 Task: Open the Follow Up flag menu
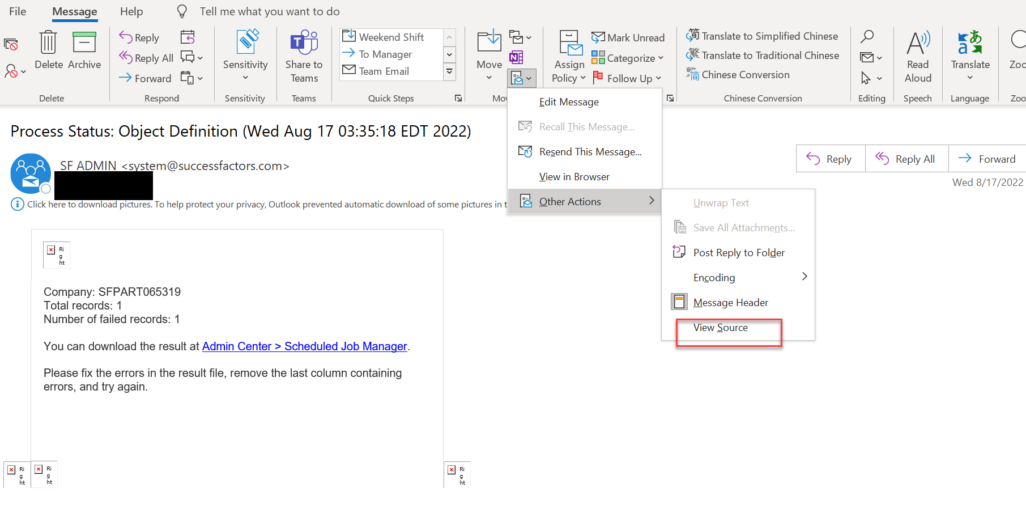coord(627,78)
